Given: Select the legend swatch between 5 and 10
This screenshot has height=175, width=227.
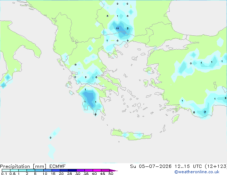Looking at the screenshot, I should [39, 170].
